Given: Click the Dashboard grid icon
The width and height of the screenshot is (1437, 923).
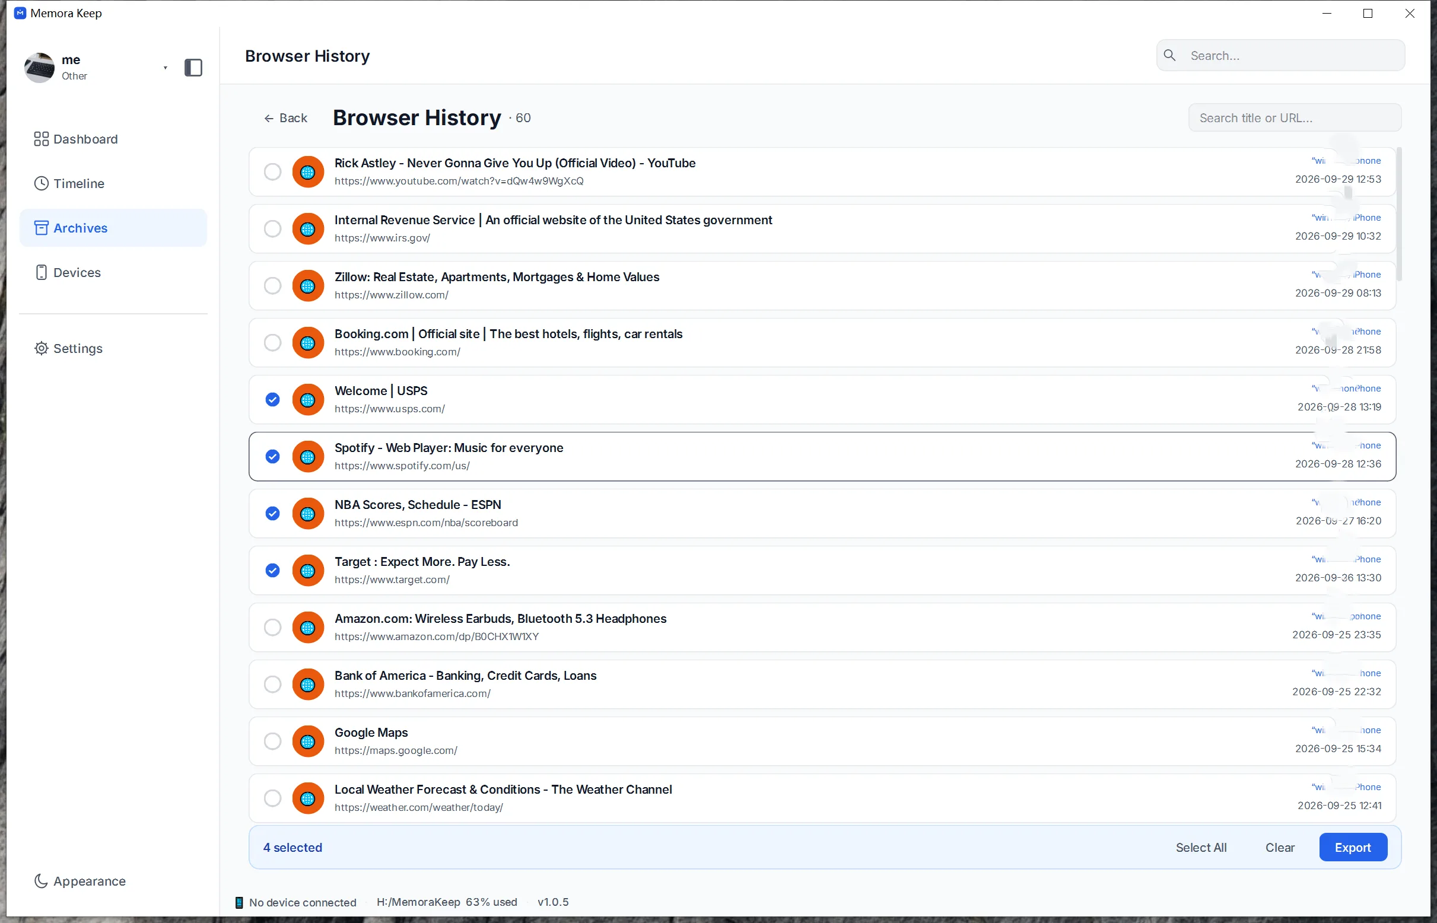Looking at the screenshot, I should pyautogui.click(x=41, y=139).
